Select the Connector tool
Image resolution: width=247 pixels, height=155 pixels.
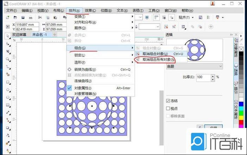8,120
